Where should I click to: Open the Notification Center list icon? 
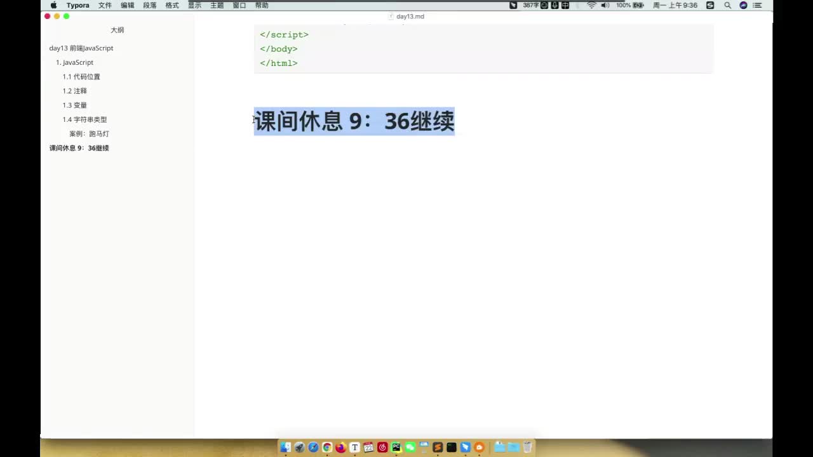[x=757, y=5]
